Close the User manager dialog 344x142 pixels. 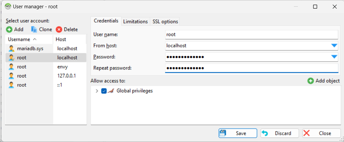(x=321, y=133)
